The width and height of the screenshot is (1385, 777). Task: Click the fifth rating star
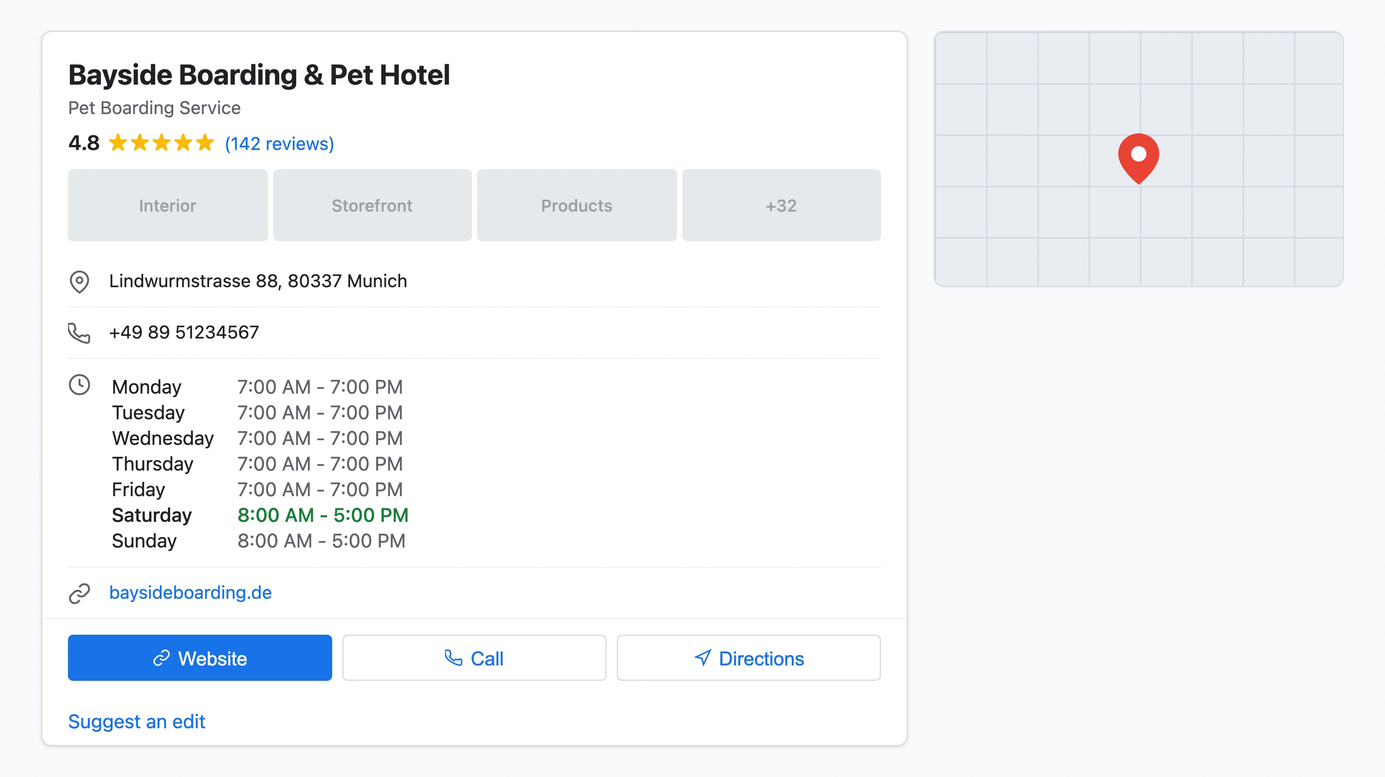205,143
